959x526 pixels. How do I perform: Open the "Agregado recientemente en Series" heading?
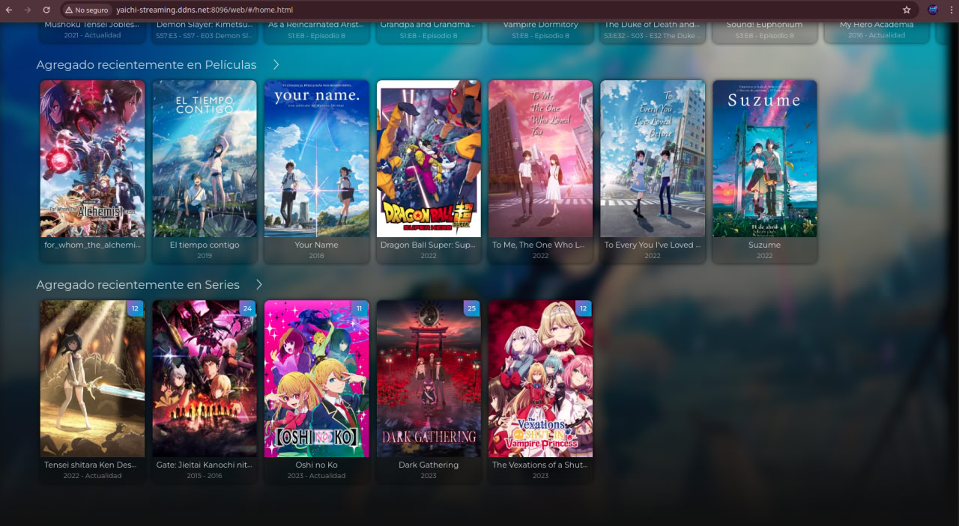click(x=138, y=285)
